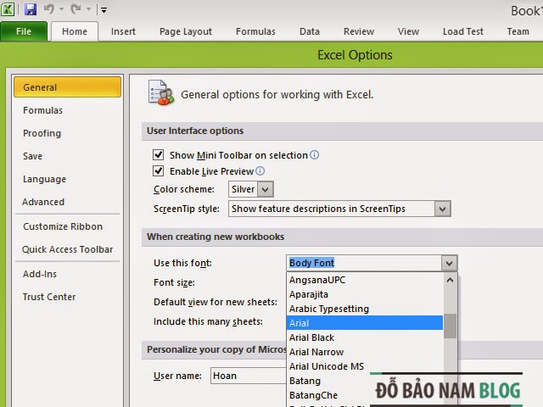
Task: Click the font list scroll-up arrow
Action: [x=450, y=280]
